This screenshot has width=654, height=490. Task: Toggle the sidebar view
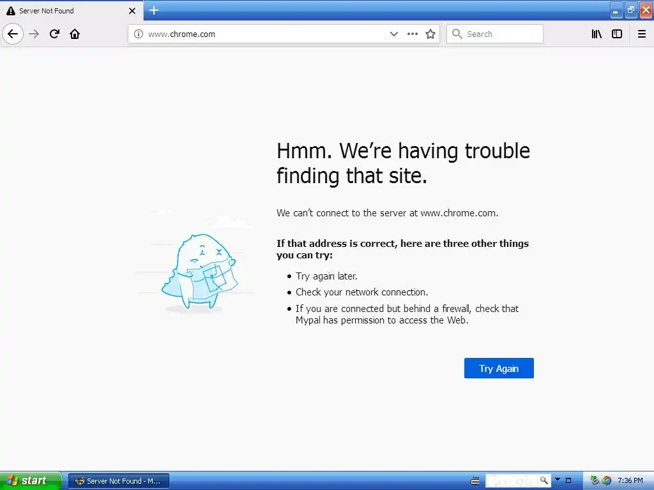pos(617,34)
